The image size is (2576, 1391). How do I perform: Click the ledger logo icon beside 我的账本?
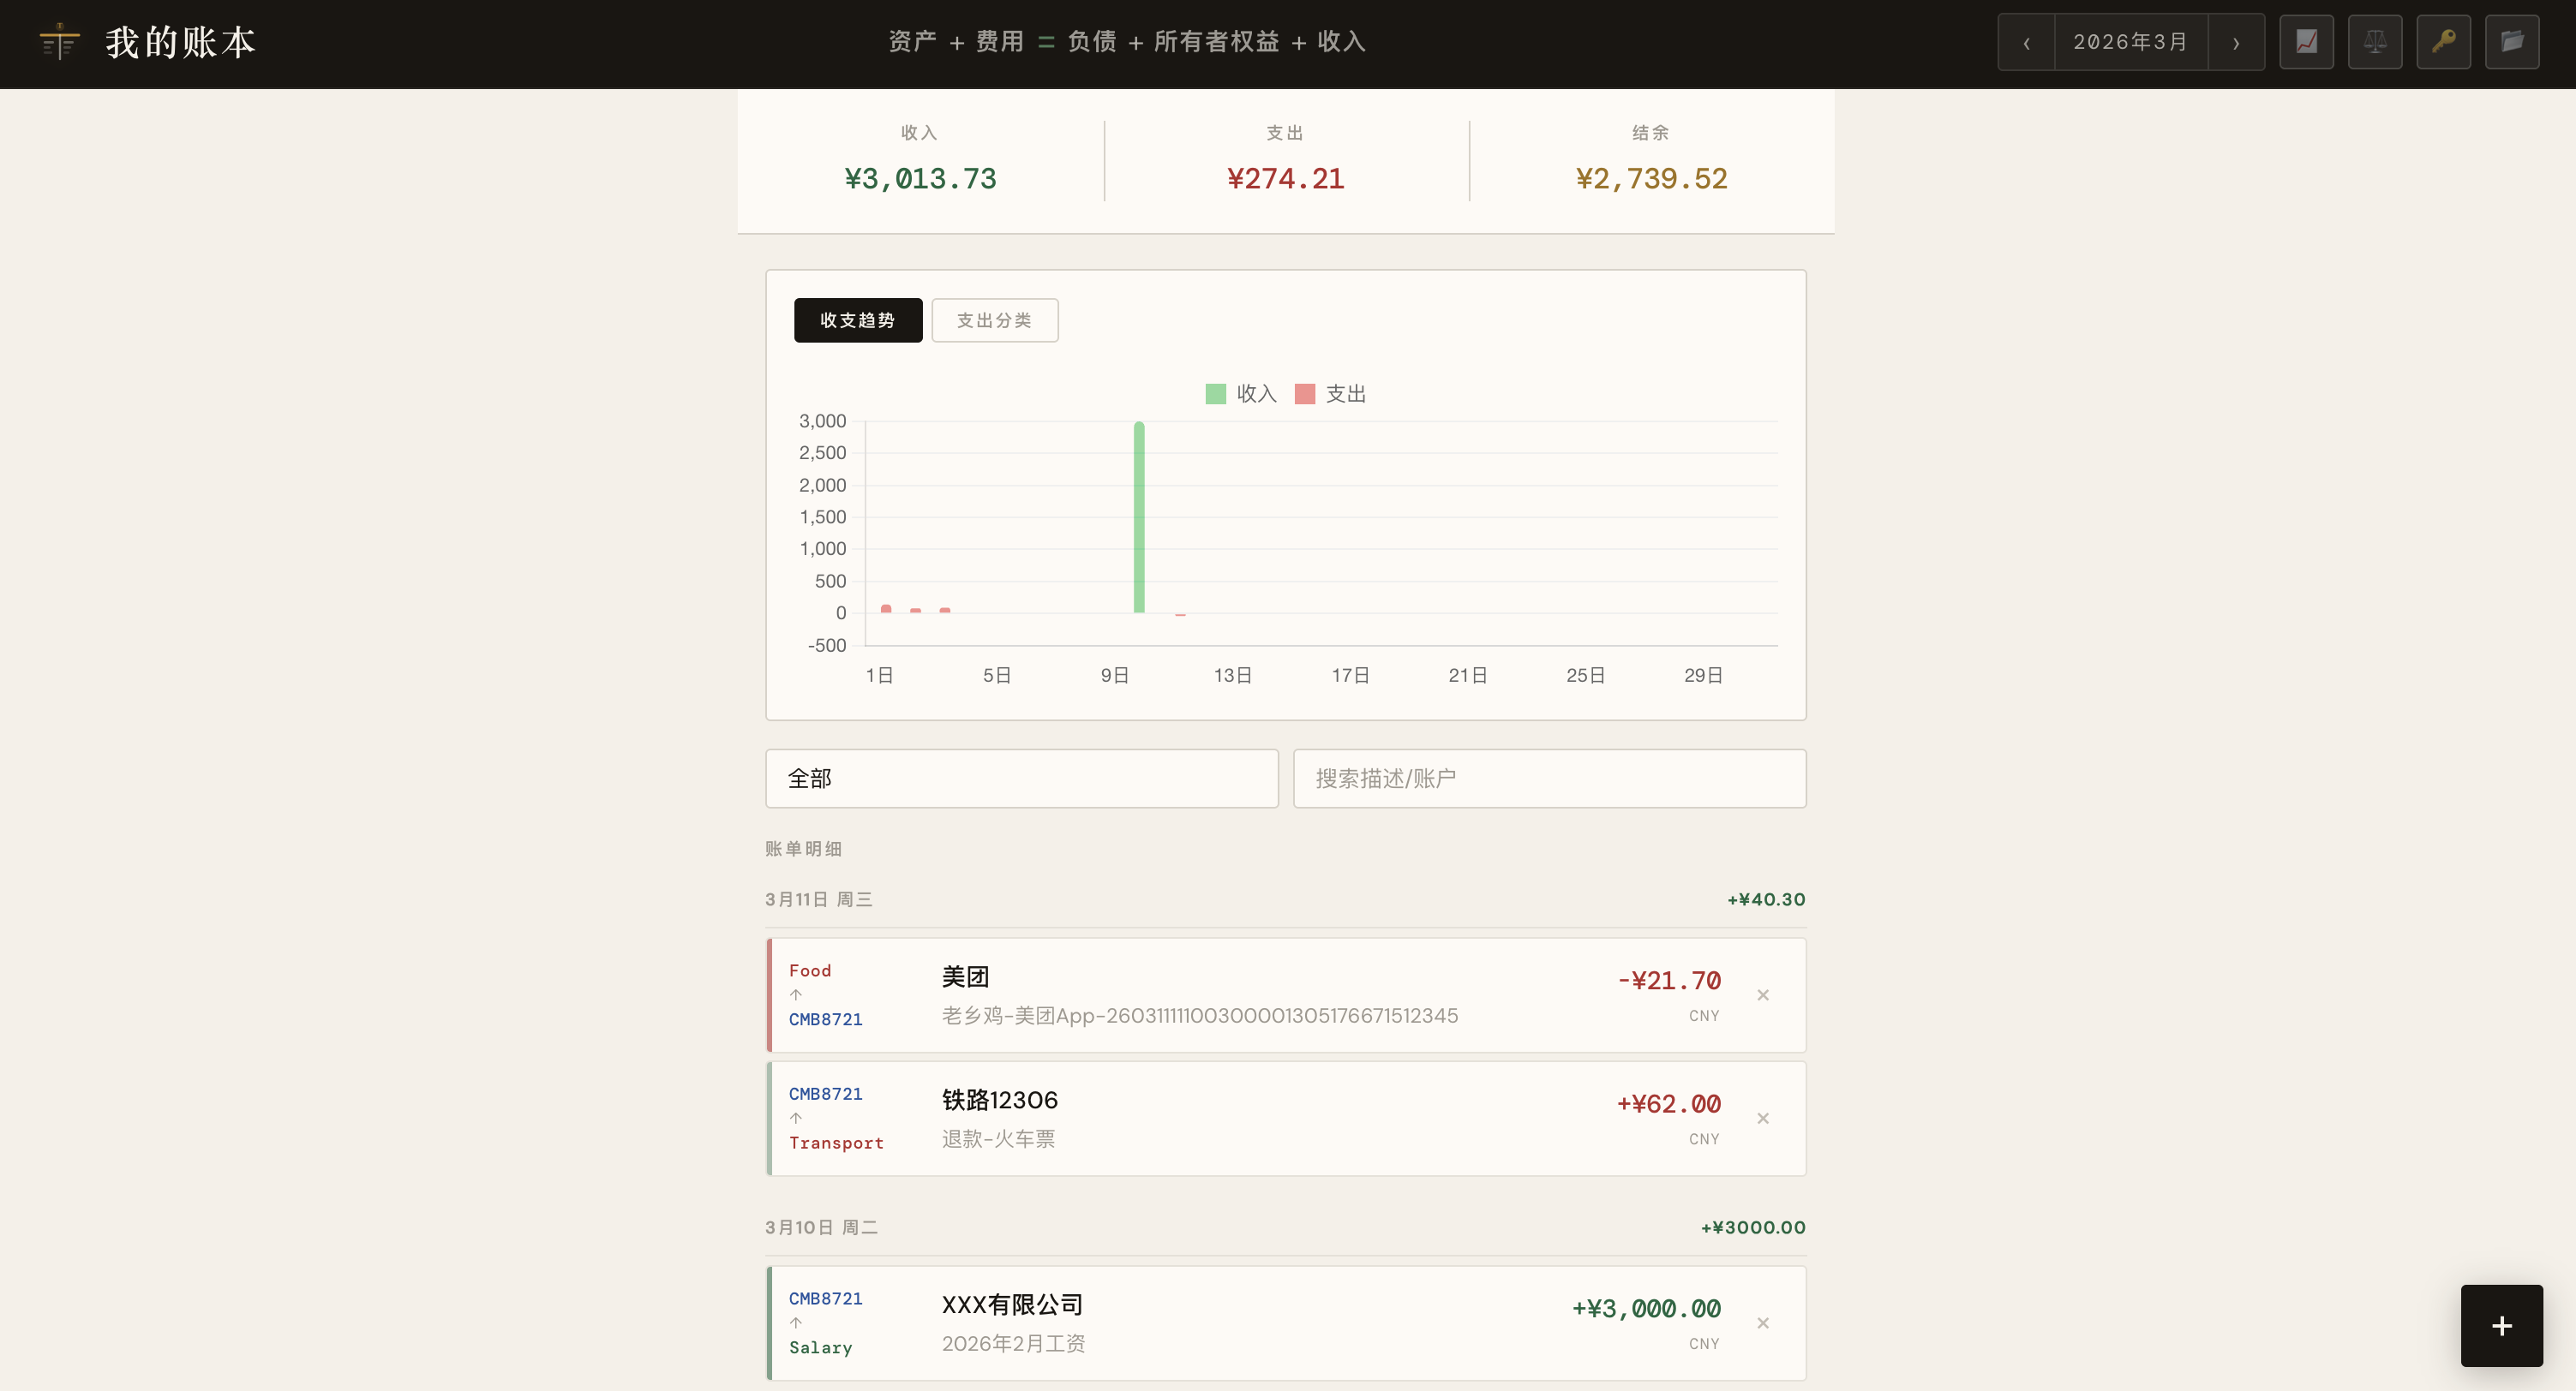click(x=59, y=42)
